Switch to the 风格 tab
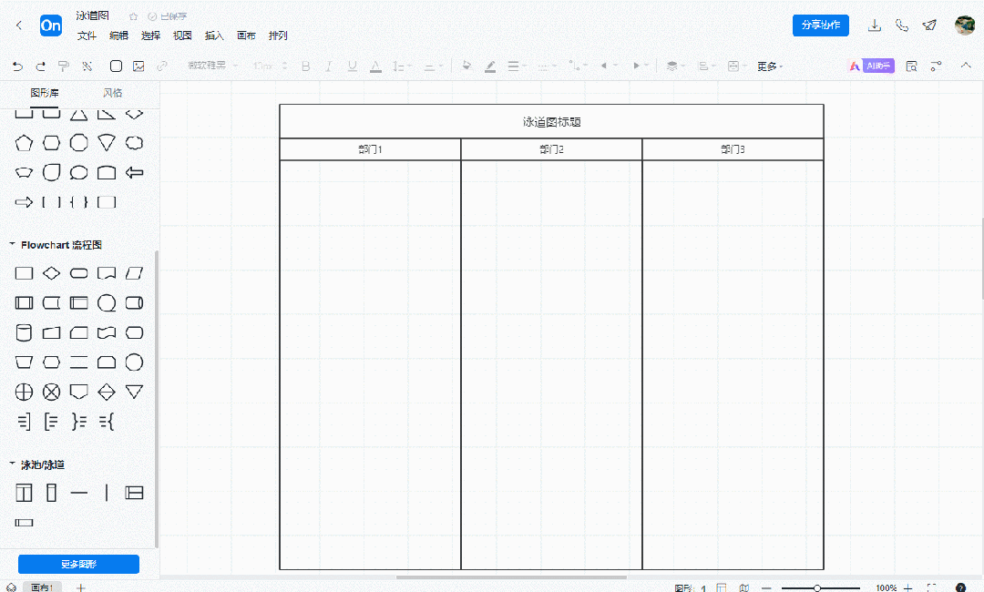Screen dimensions: 984x592 [112, 93]
